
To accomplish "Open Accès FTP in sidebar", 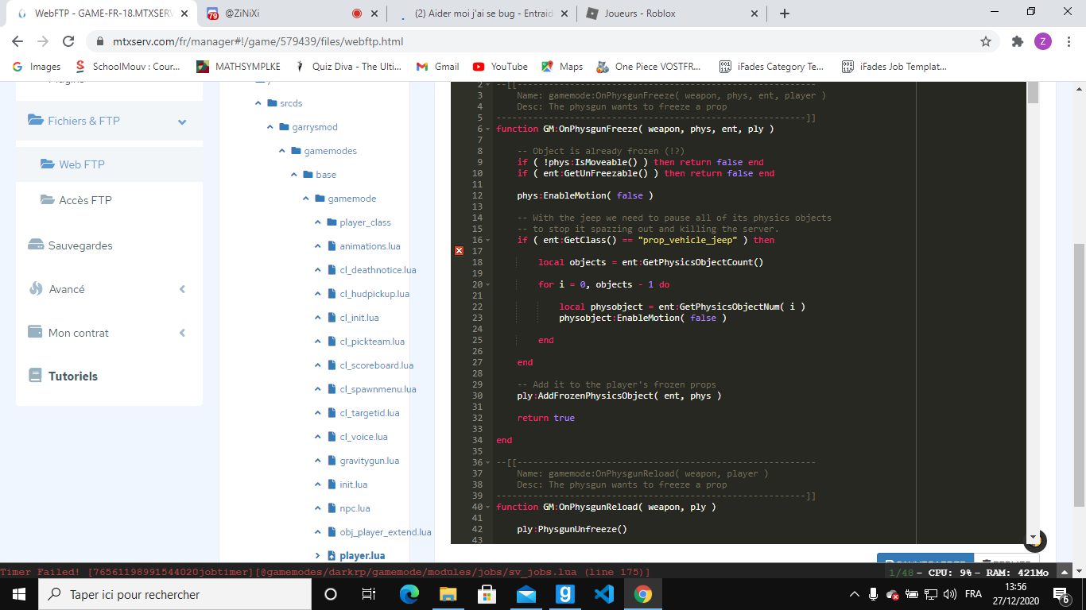I will [85, 200].
